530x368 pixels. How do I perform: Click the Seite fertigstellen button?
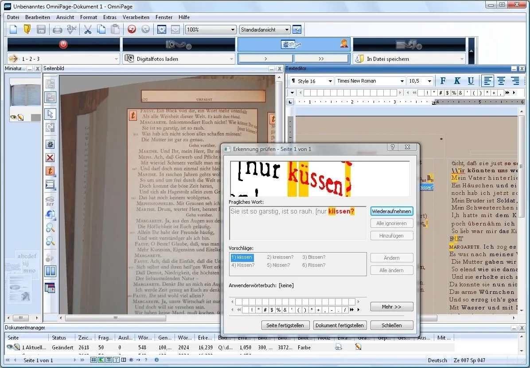tap(285, 325)
